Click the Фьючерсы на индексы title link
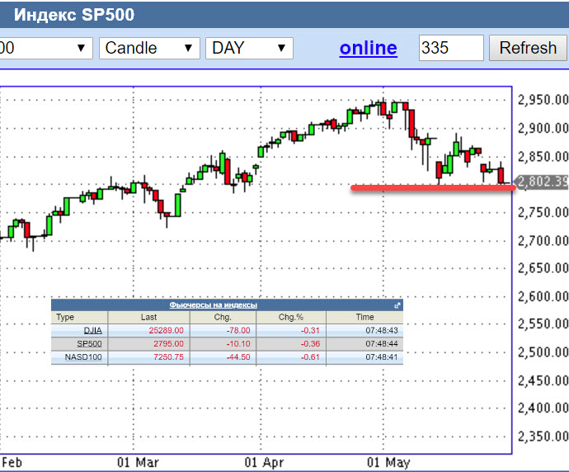The width and height of the screenshot is (569, 472). point(214,305)
